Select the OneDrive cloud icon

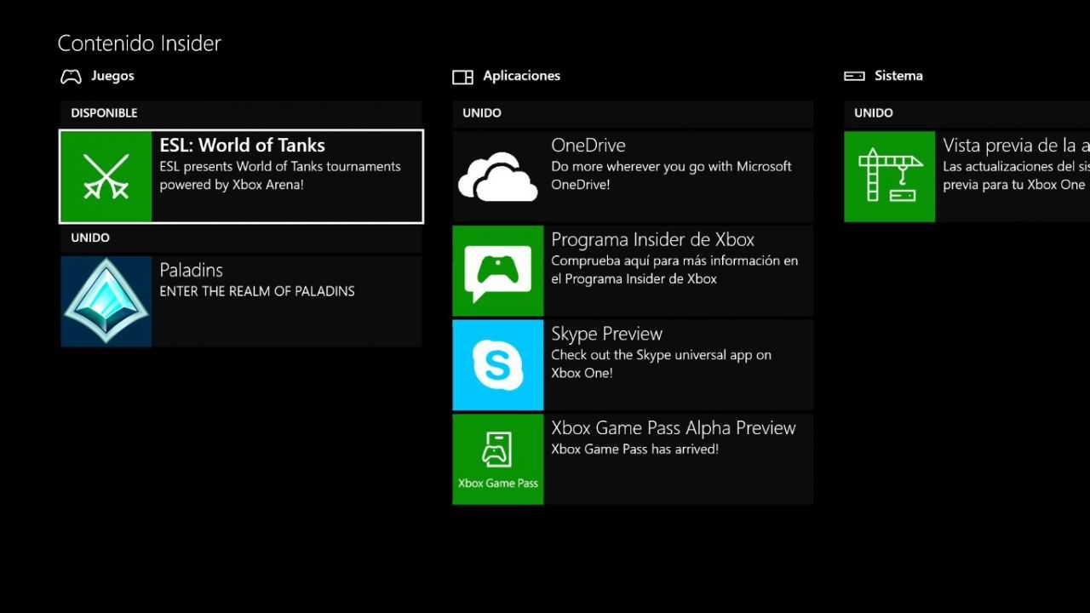tap(497, 176)
